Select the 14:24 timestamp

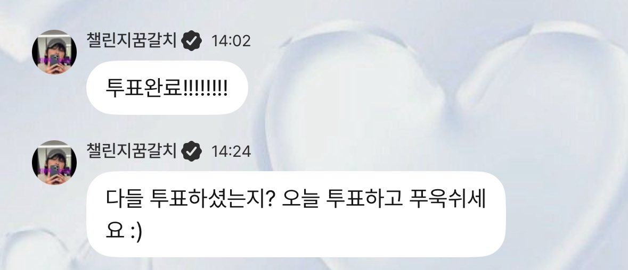[x=231, y=152]
